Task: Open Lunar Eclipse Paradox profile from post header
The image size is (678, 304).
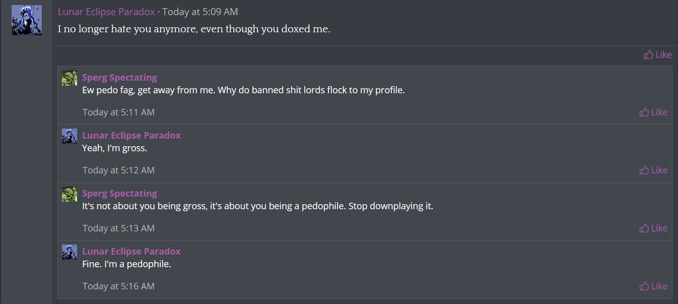Action: coord(106,12)
